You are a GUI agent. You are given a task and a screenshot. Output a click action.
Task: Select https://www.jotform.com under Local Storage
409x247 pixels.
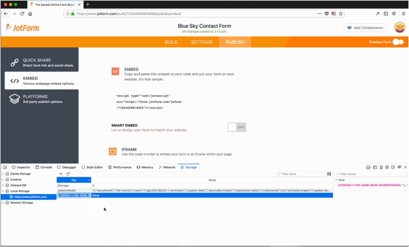point(28,197)
